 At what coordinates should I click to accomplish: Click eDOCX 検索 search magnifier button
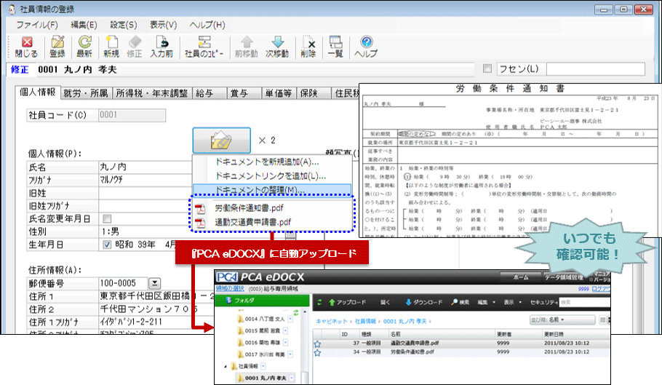tap(460, 302)
